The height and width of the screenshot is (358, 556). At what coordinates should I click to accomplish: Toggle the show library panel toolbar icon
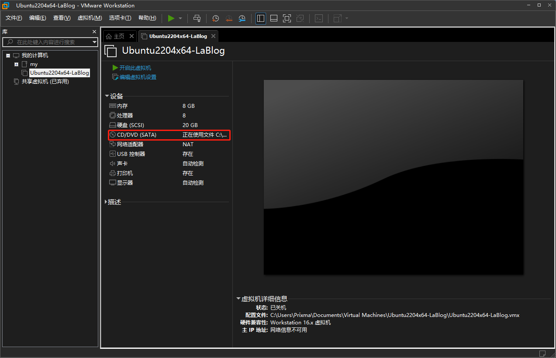pyautogui.click(x=261, y=18)
